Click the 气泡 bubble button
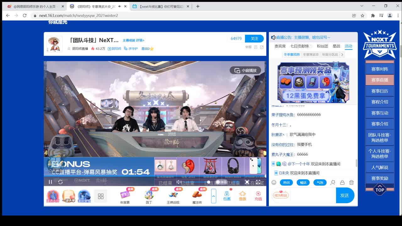402x226 pixels. 320,182
